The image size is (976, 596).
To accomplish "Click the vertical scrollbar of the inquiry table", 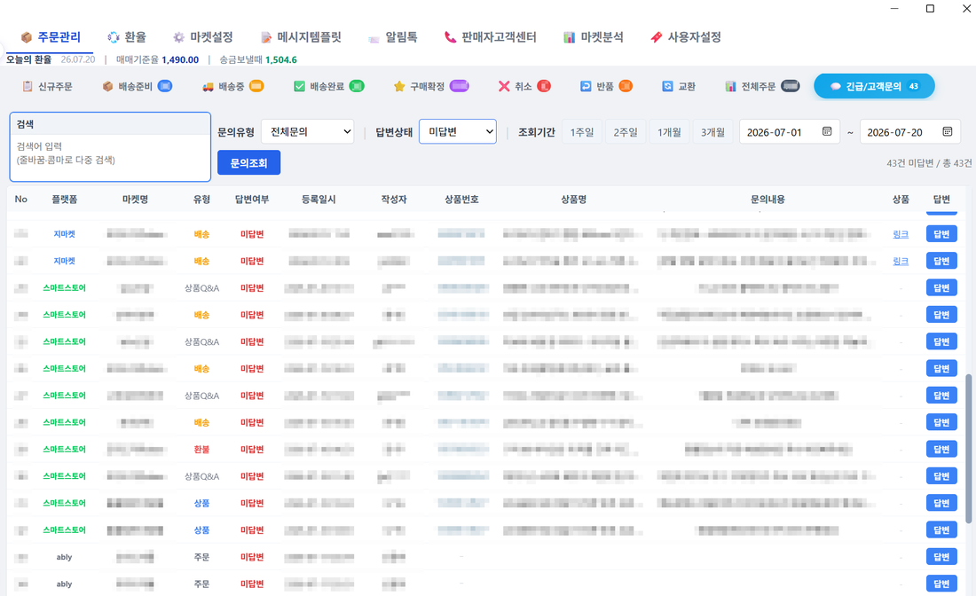I will pos(968,448).
